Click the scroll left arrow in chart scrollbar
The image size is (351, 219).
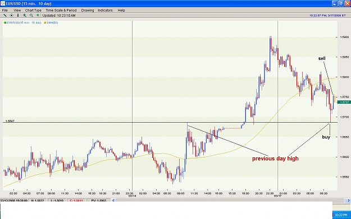click(x=113, y=201)
